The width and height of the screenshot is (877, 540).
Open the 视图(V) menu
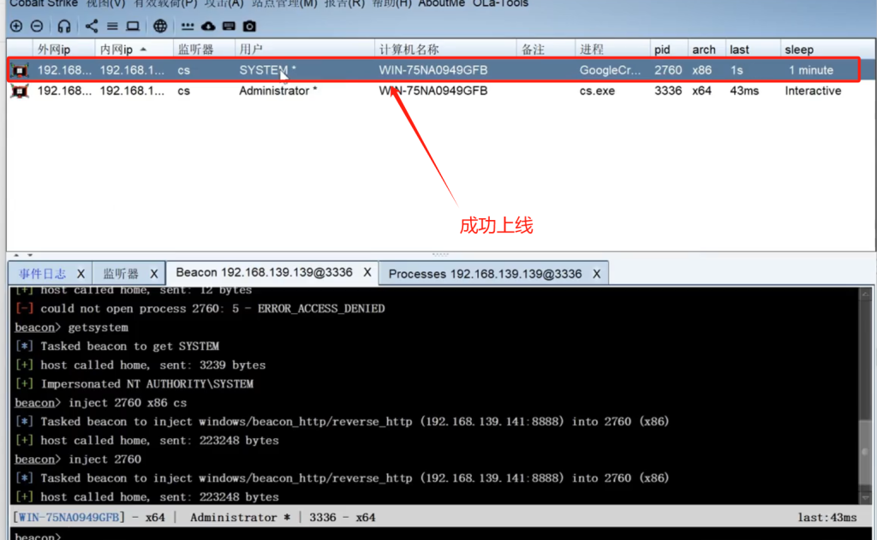coord(105,3)
